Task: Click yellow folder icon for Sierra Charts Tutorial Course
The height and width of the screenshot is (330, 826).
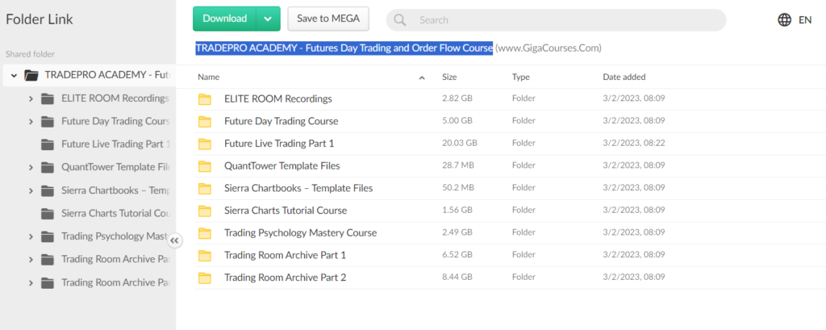Action: click(204, 211)
